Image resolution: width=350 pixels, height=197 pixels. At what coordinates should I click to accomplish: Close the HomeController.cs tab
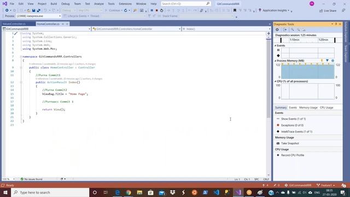pyautogui.click(x=67, y=24)
